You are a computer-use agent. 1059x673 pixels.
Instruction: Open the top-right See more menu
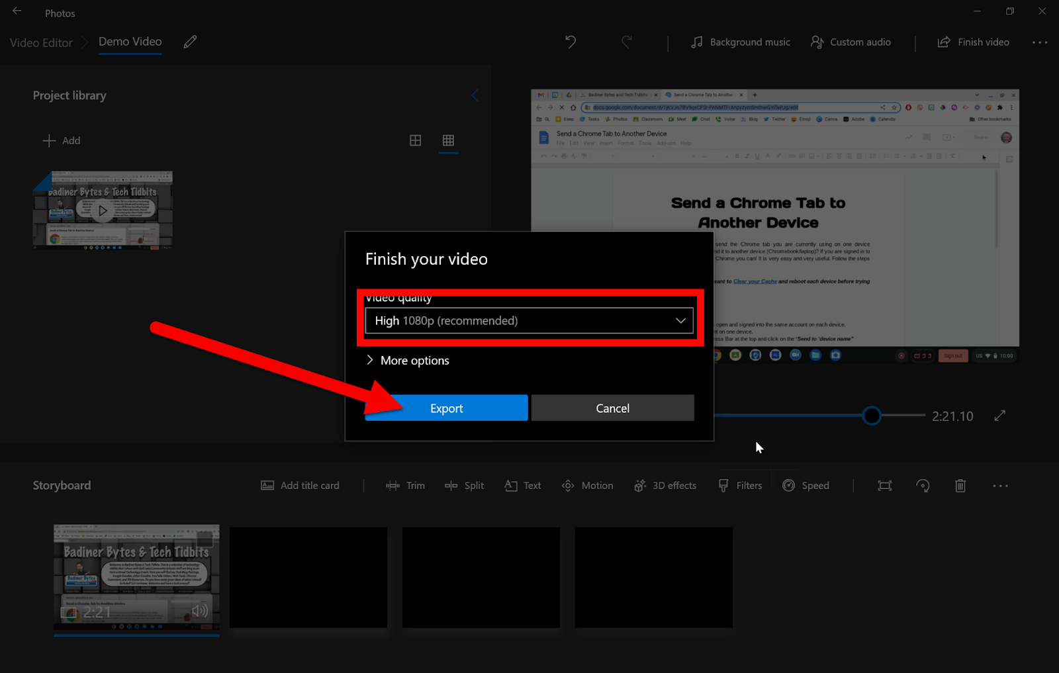(1040, 42)
